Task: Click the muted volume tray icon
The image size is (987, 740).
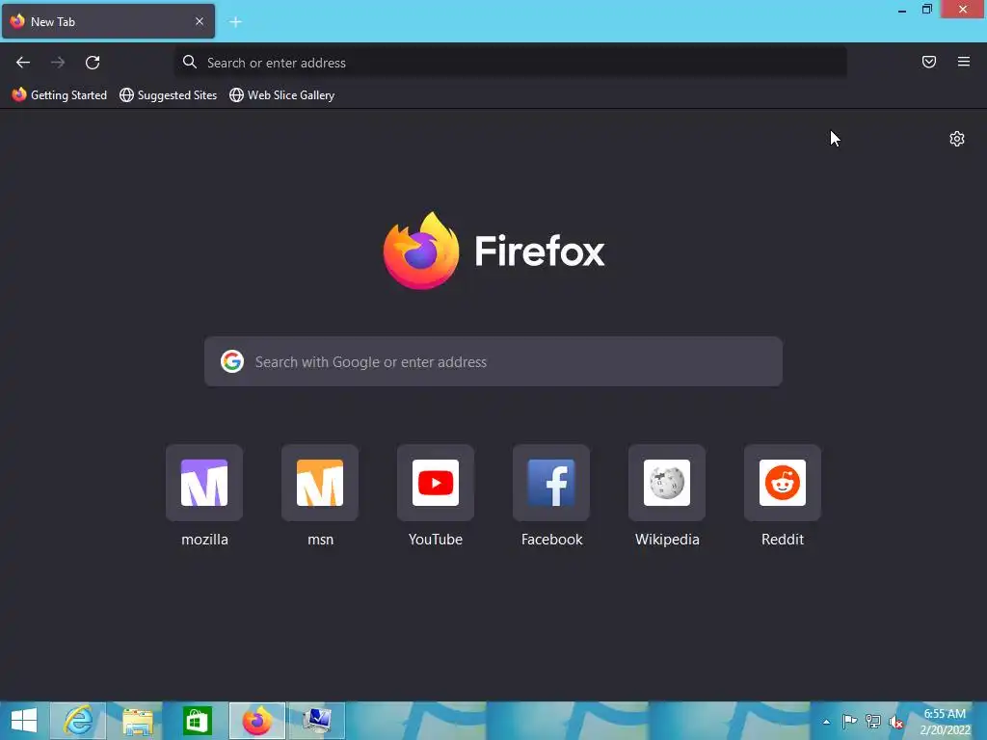Action: pyautogui.click(x=896, y=721)
